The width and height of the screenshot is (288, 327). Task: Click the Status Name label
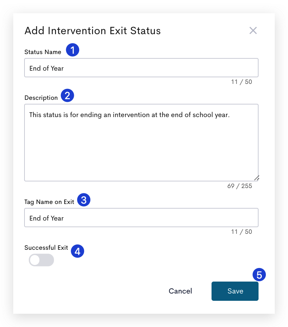point(43,52)
